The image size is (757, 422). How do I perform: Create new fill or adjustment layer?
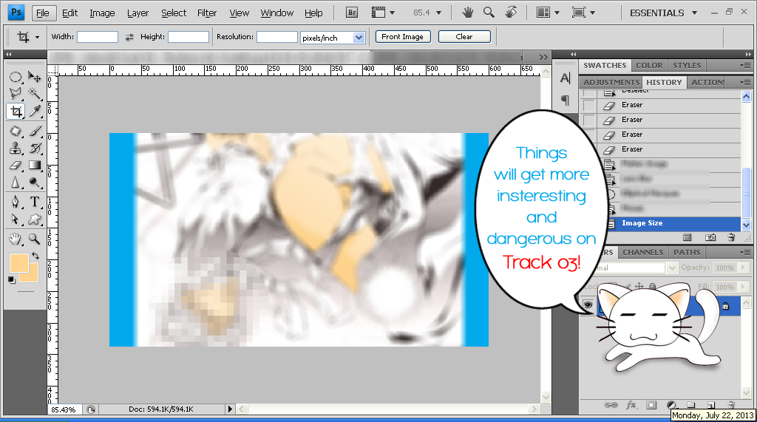pos(671,405)
